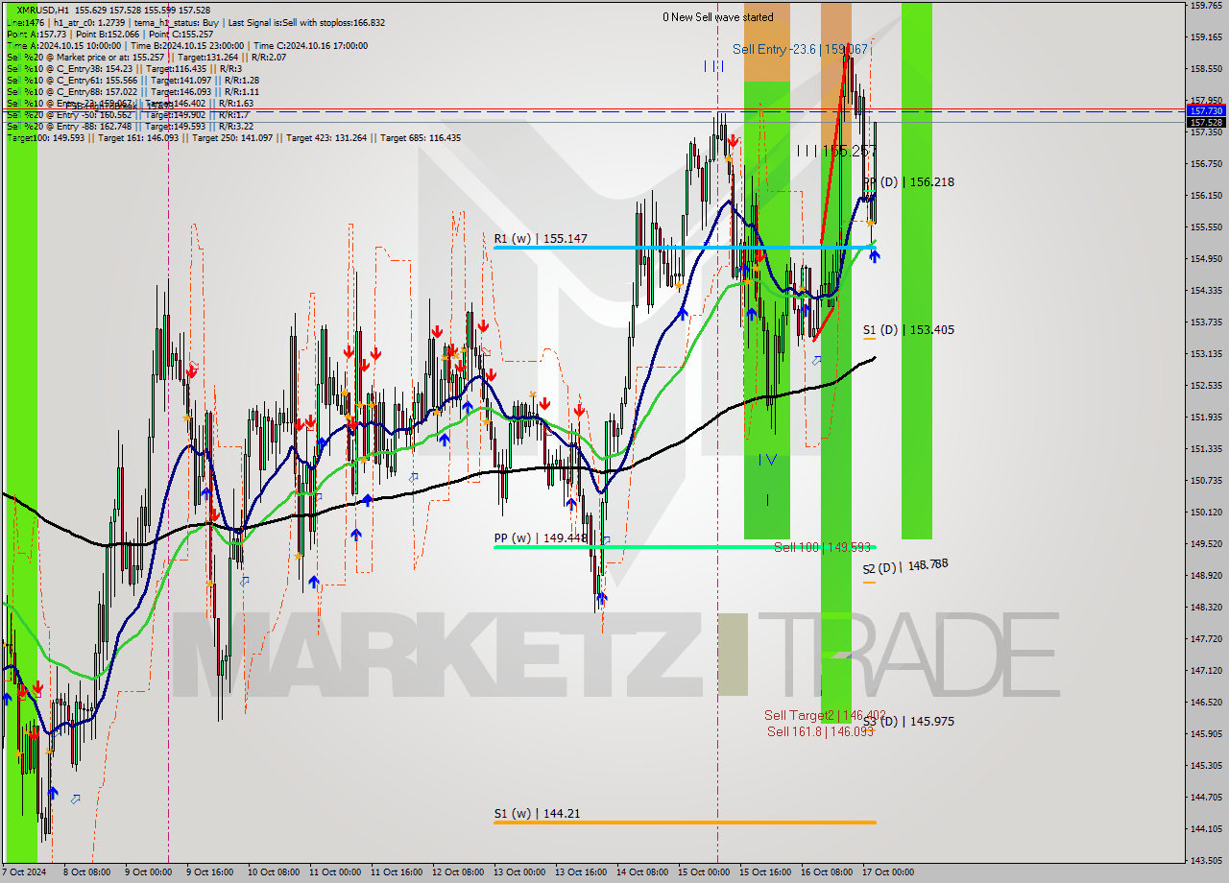Click the '8 Oct 08:00' time axis label

click(86, 872)
